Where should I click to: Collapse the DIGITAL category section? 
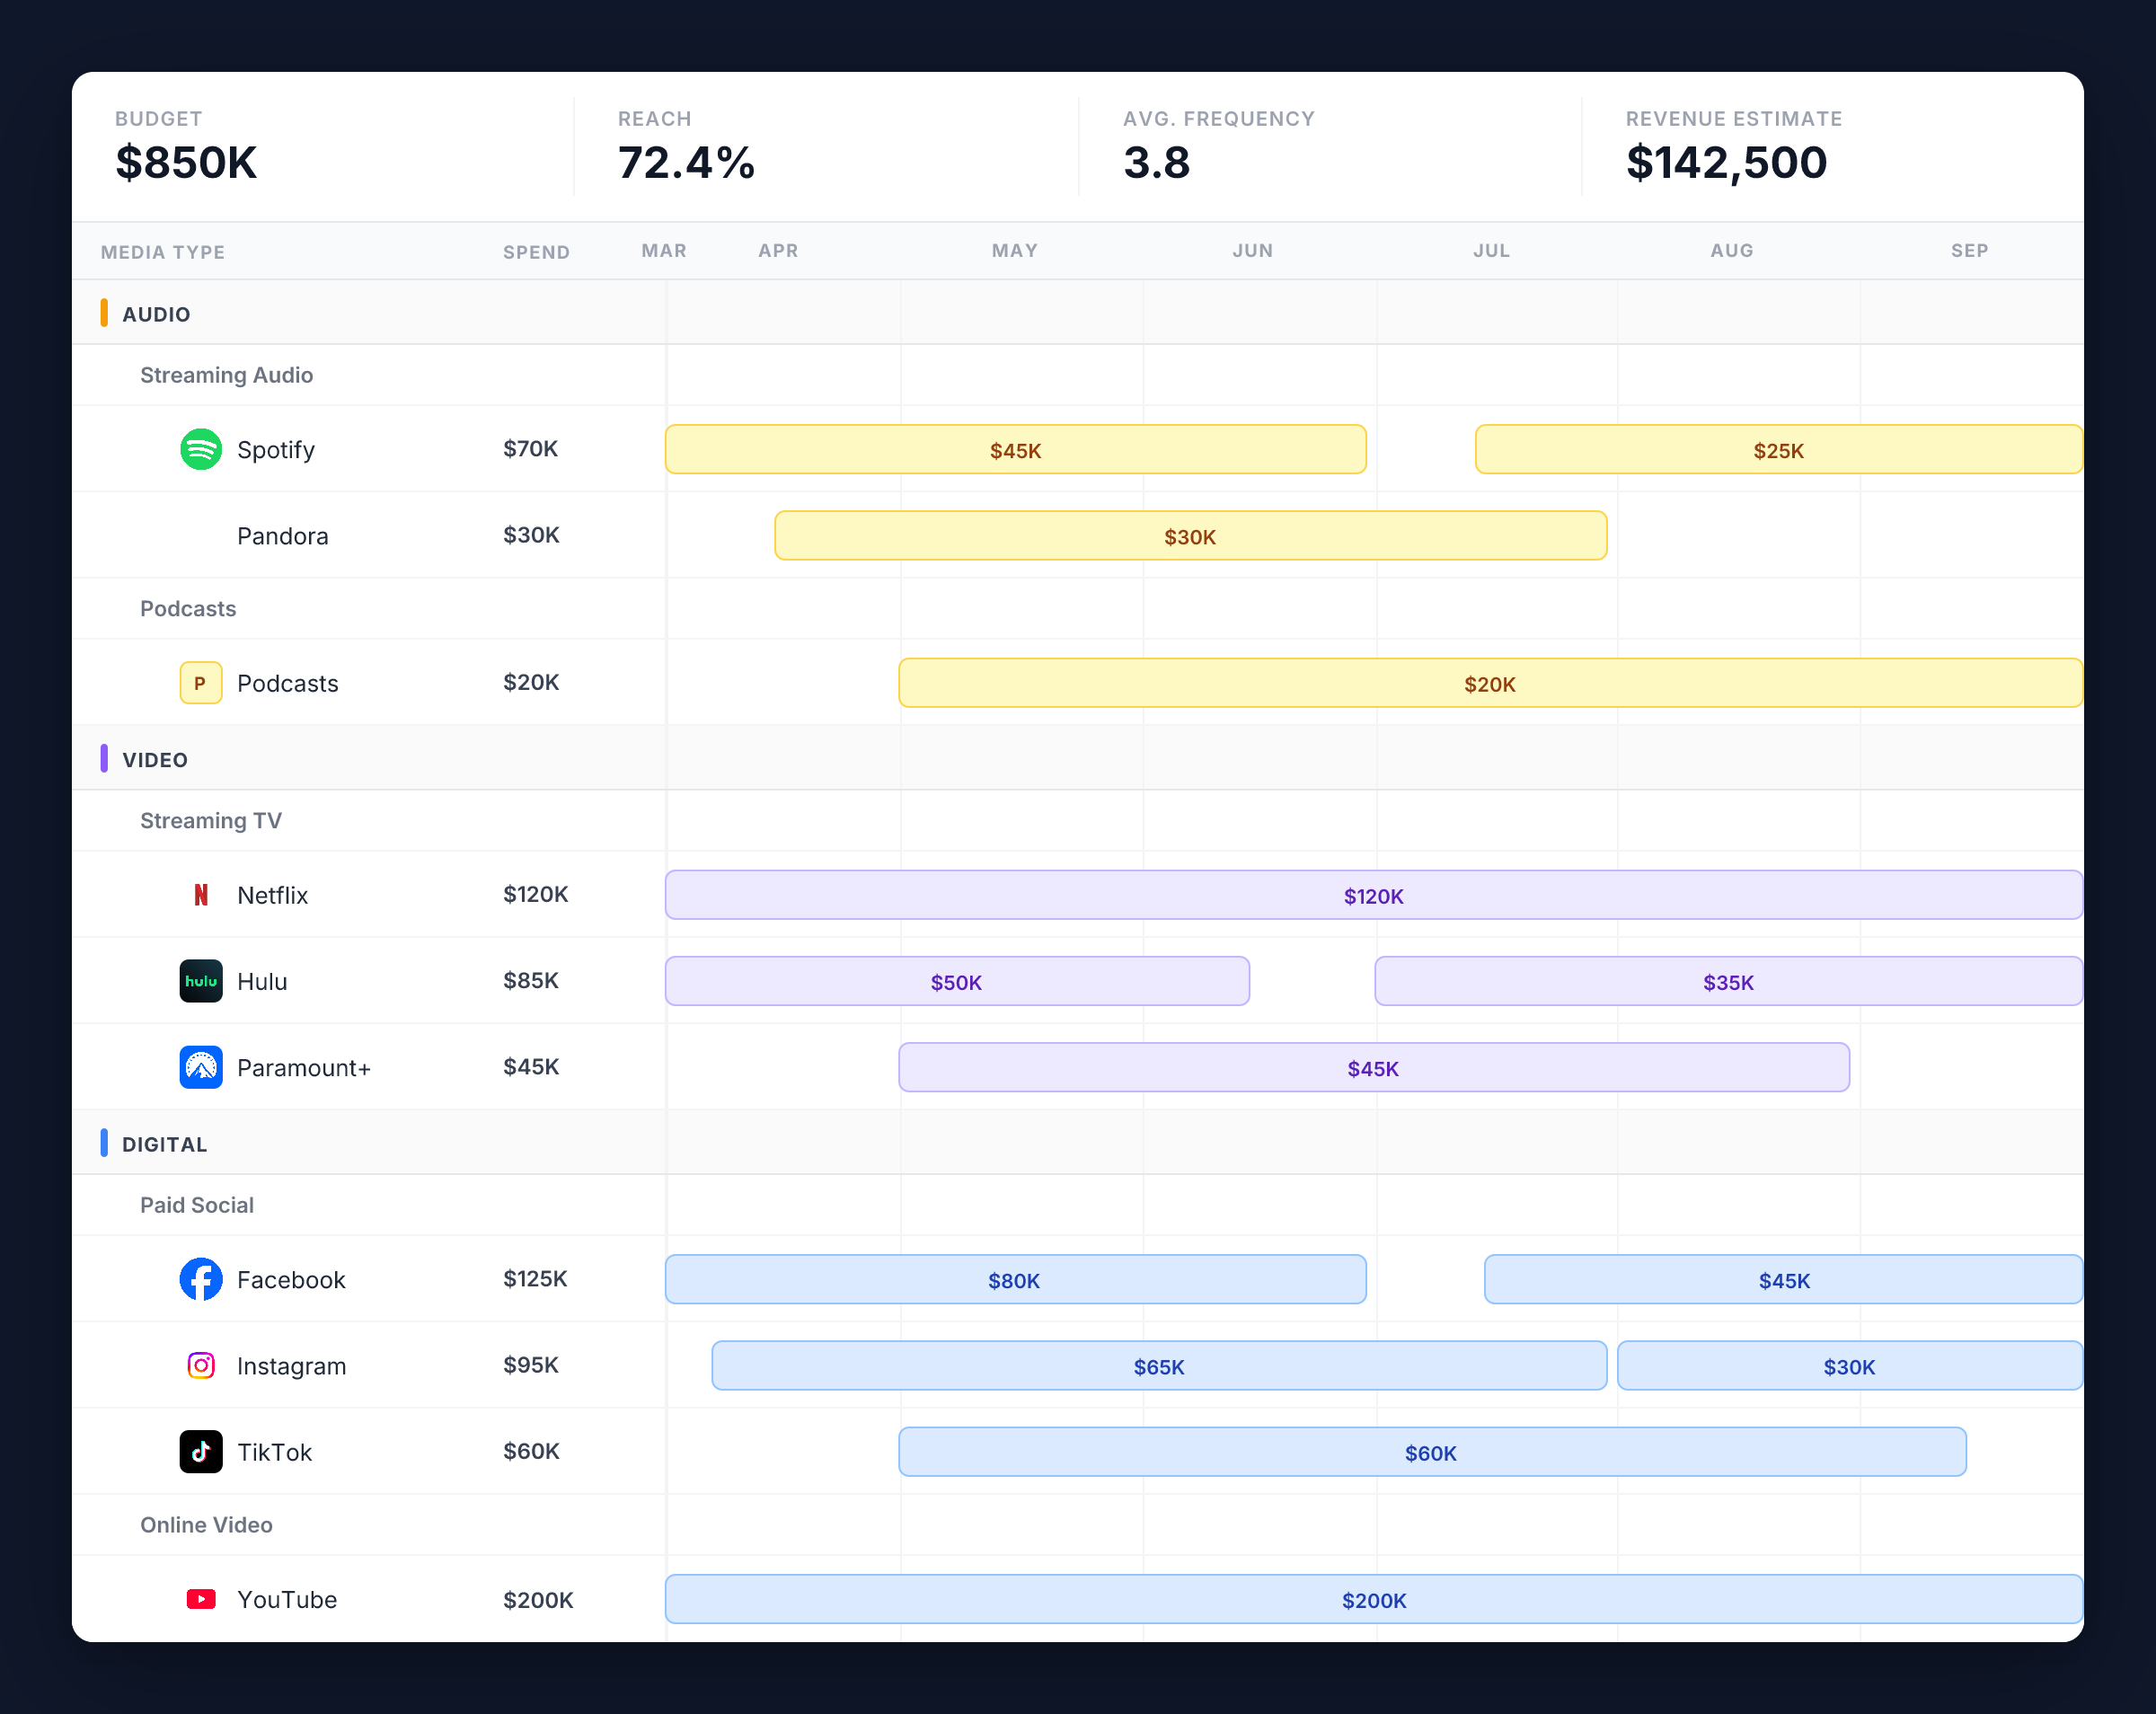coord(164,1144)
